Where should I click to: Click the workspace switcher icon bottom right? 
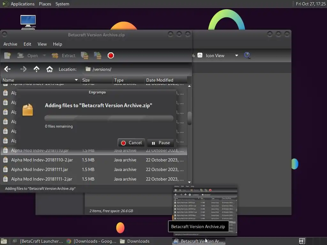(x=302, y=241)
